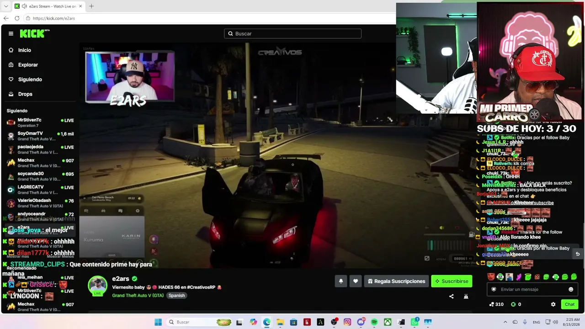Click the kick.com/e2ars address bar
Viewport: 585px width, 329px height.
[x=210, y=18]
